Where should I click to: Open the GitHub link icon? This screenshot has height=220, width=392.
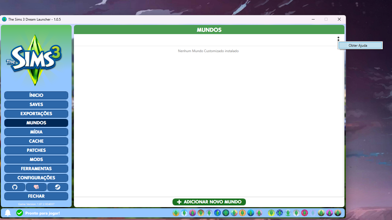(15, 187)
